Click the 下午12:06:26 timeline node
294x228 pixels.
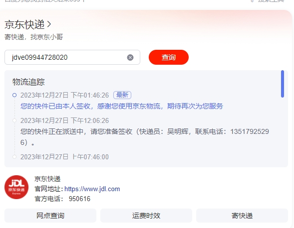click(14, 120)
